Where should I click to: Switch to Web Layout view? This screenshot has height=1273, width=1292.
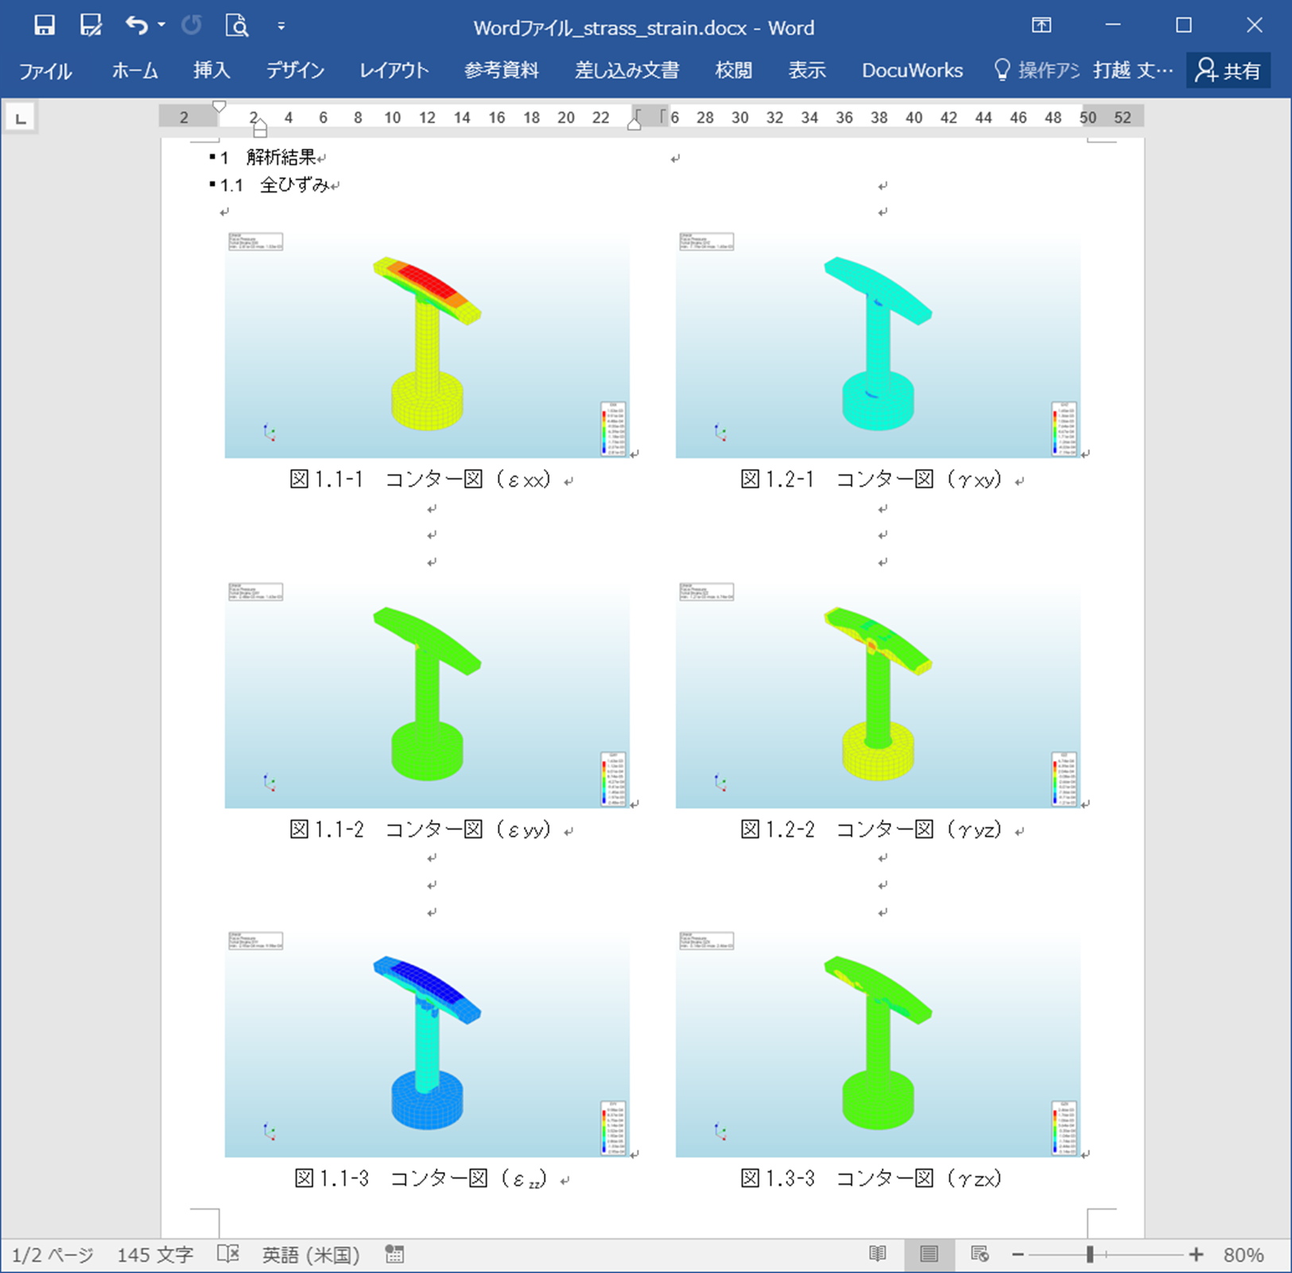980,1254
